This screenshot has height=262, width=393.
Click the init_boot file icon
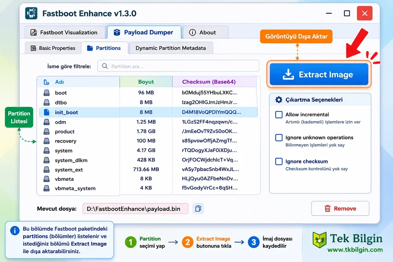47,112
